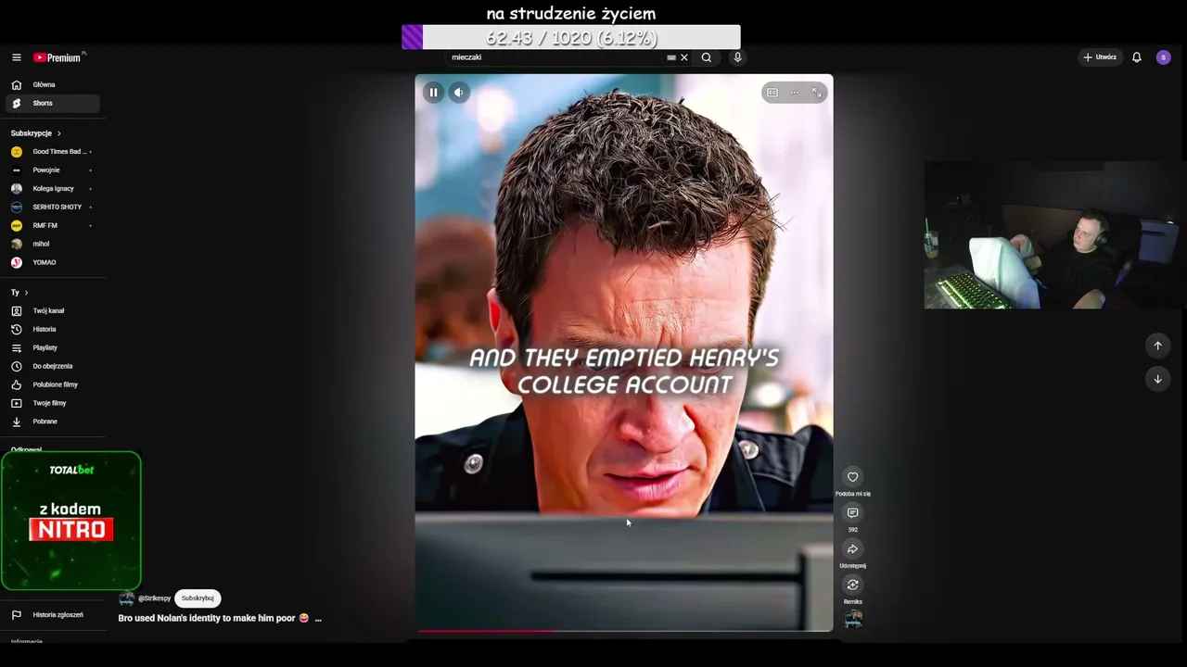The image size is (1187, 667).
Task: Click the RMF FM channel avatar
Action: point(16,225)
